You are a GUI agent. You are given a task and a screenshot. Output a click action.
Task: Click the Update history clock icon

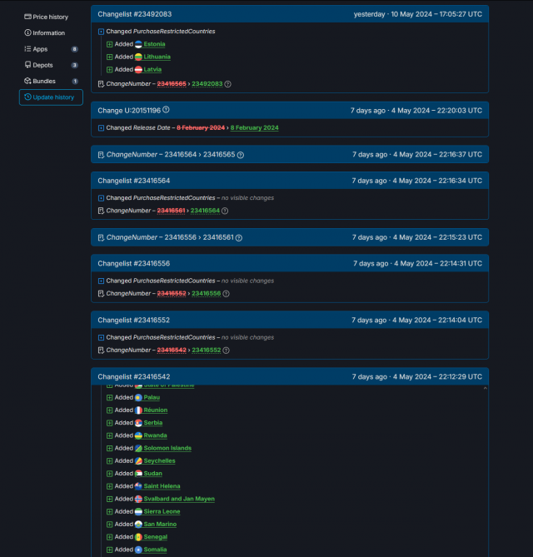27,97
